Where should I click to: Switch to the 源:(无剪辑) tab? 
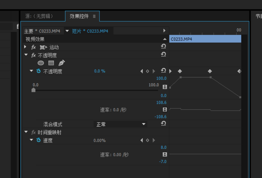[39, 16]
